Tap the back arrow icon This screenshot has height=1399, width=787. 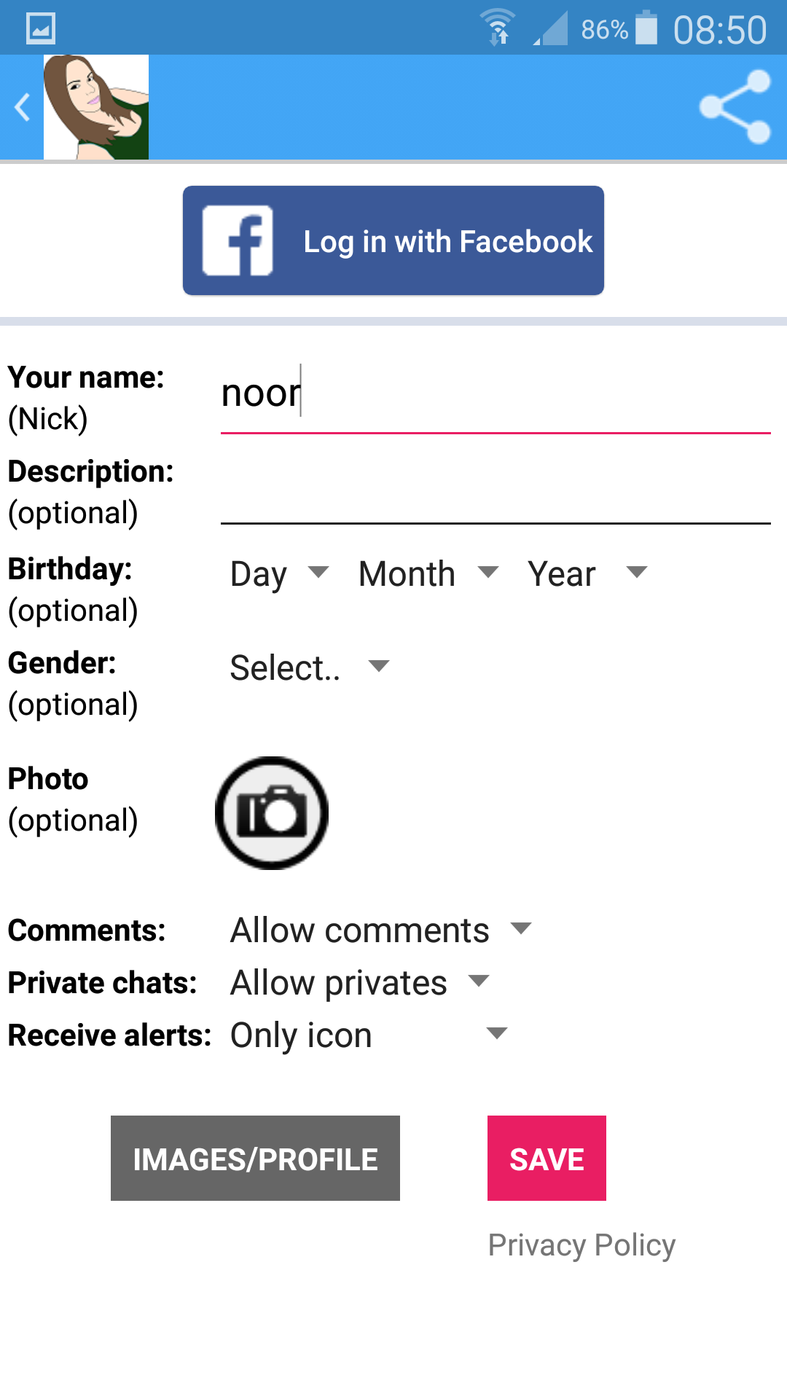pos(23,107)
